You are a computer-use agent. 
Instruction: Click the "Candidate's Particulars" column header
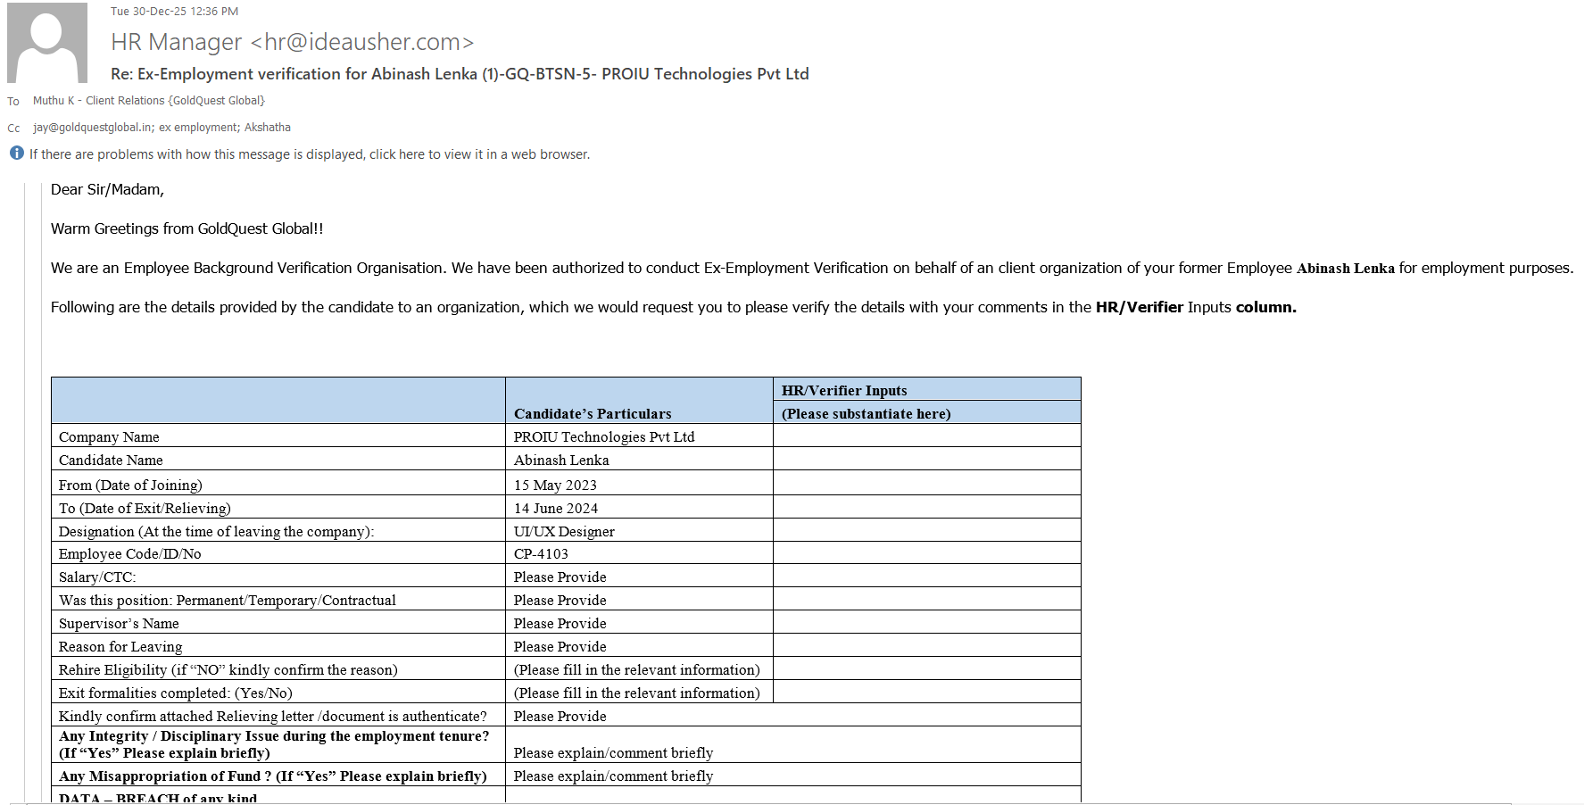(593, 414)
